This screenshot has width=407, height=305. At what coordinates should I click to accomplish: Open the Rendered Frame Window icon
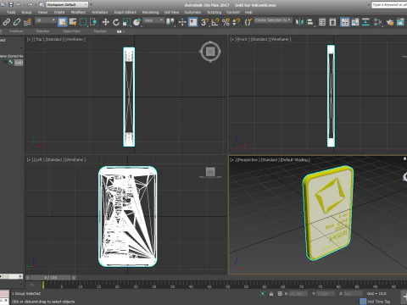pyautogui.click(x=400, y=22)
